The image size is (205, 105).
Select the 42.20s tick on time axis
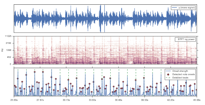171,100
